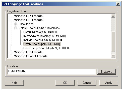Screen dimensions: 122x91
Task: Open Help for tool locations
Action: pos(14,83)
